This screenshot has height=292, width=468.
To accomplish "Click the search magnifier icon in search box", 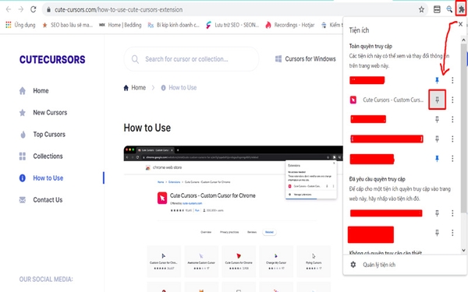I will [x=135, y=59].
